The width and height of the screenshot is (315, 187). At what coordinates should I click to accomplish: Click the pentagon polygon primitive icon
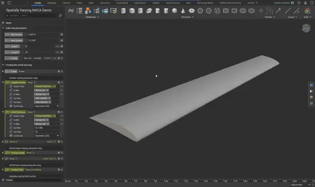pos(200,11)
